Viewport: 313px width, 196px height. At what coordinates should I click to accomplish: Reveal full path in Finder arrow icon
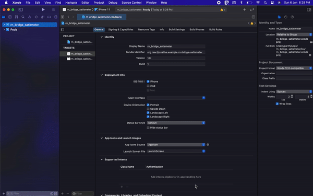click(x=310, y=55)
